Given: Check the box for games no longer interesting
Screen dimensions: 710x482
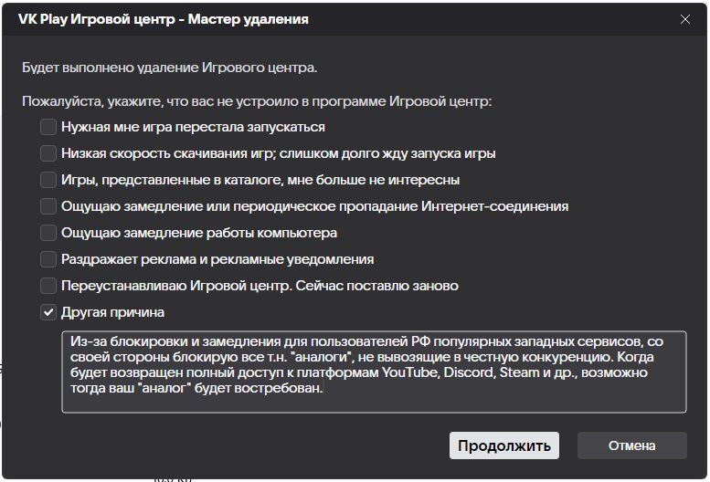Looking at the screenshot, I should pos(48,180).
